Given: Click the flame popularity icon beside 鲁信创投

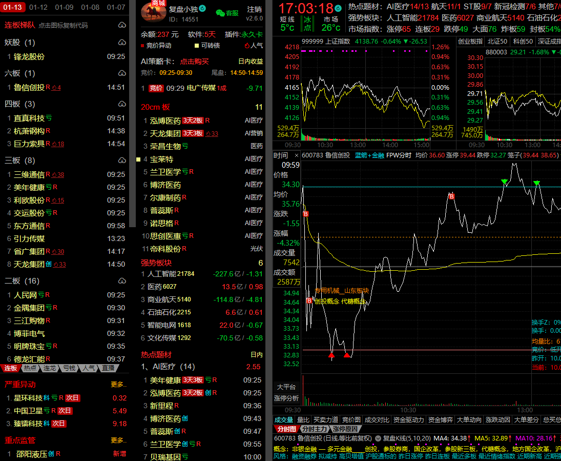Looking at the screenshot, I should click(54, 88).
